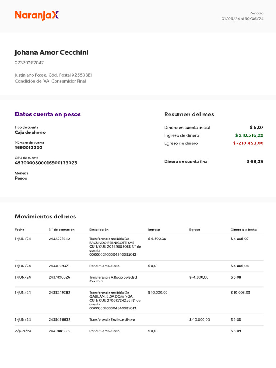Select the CUIL number 27379267047

point(29,63)
